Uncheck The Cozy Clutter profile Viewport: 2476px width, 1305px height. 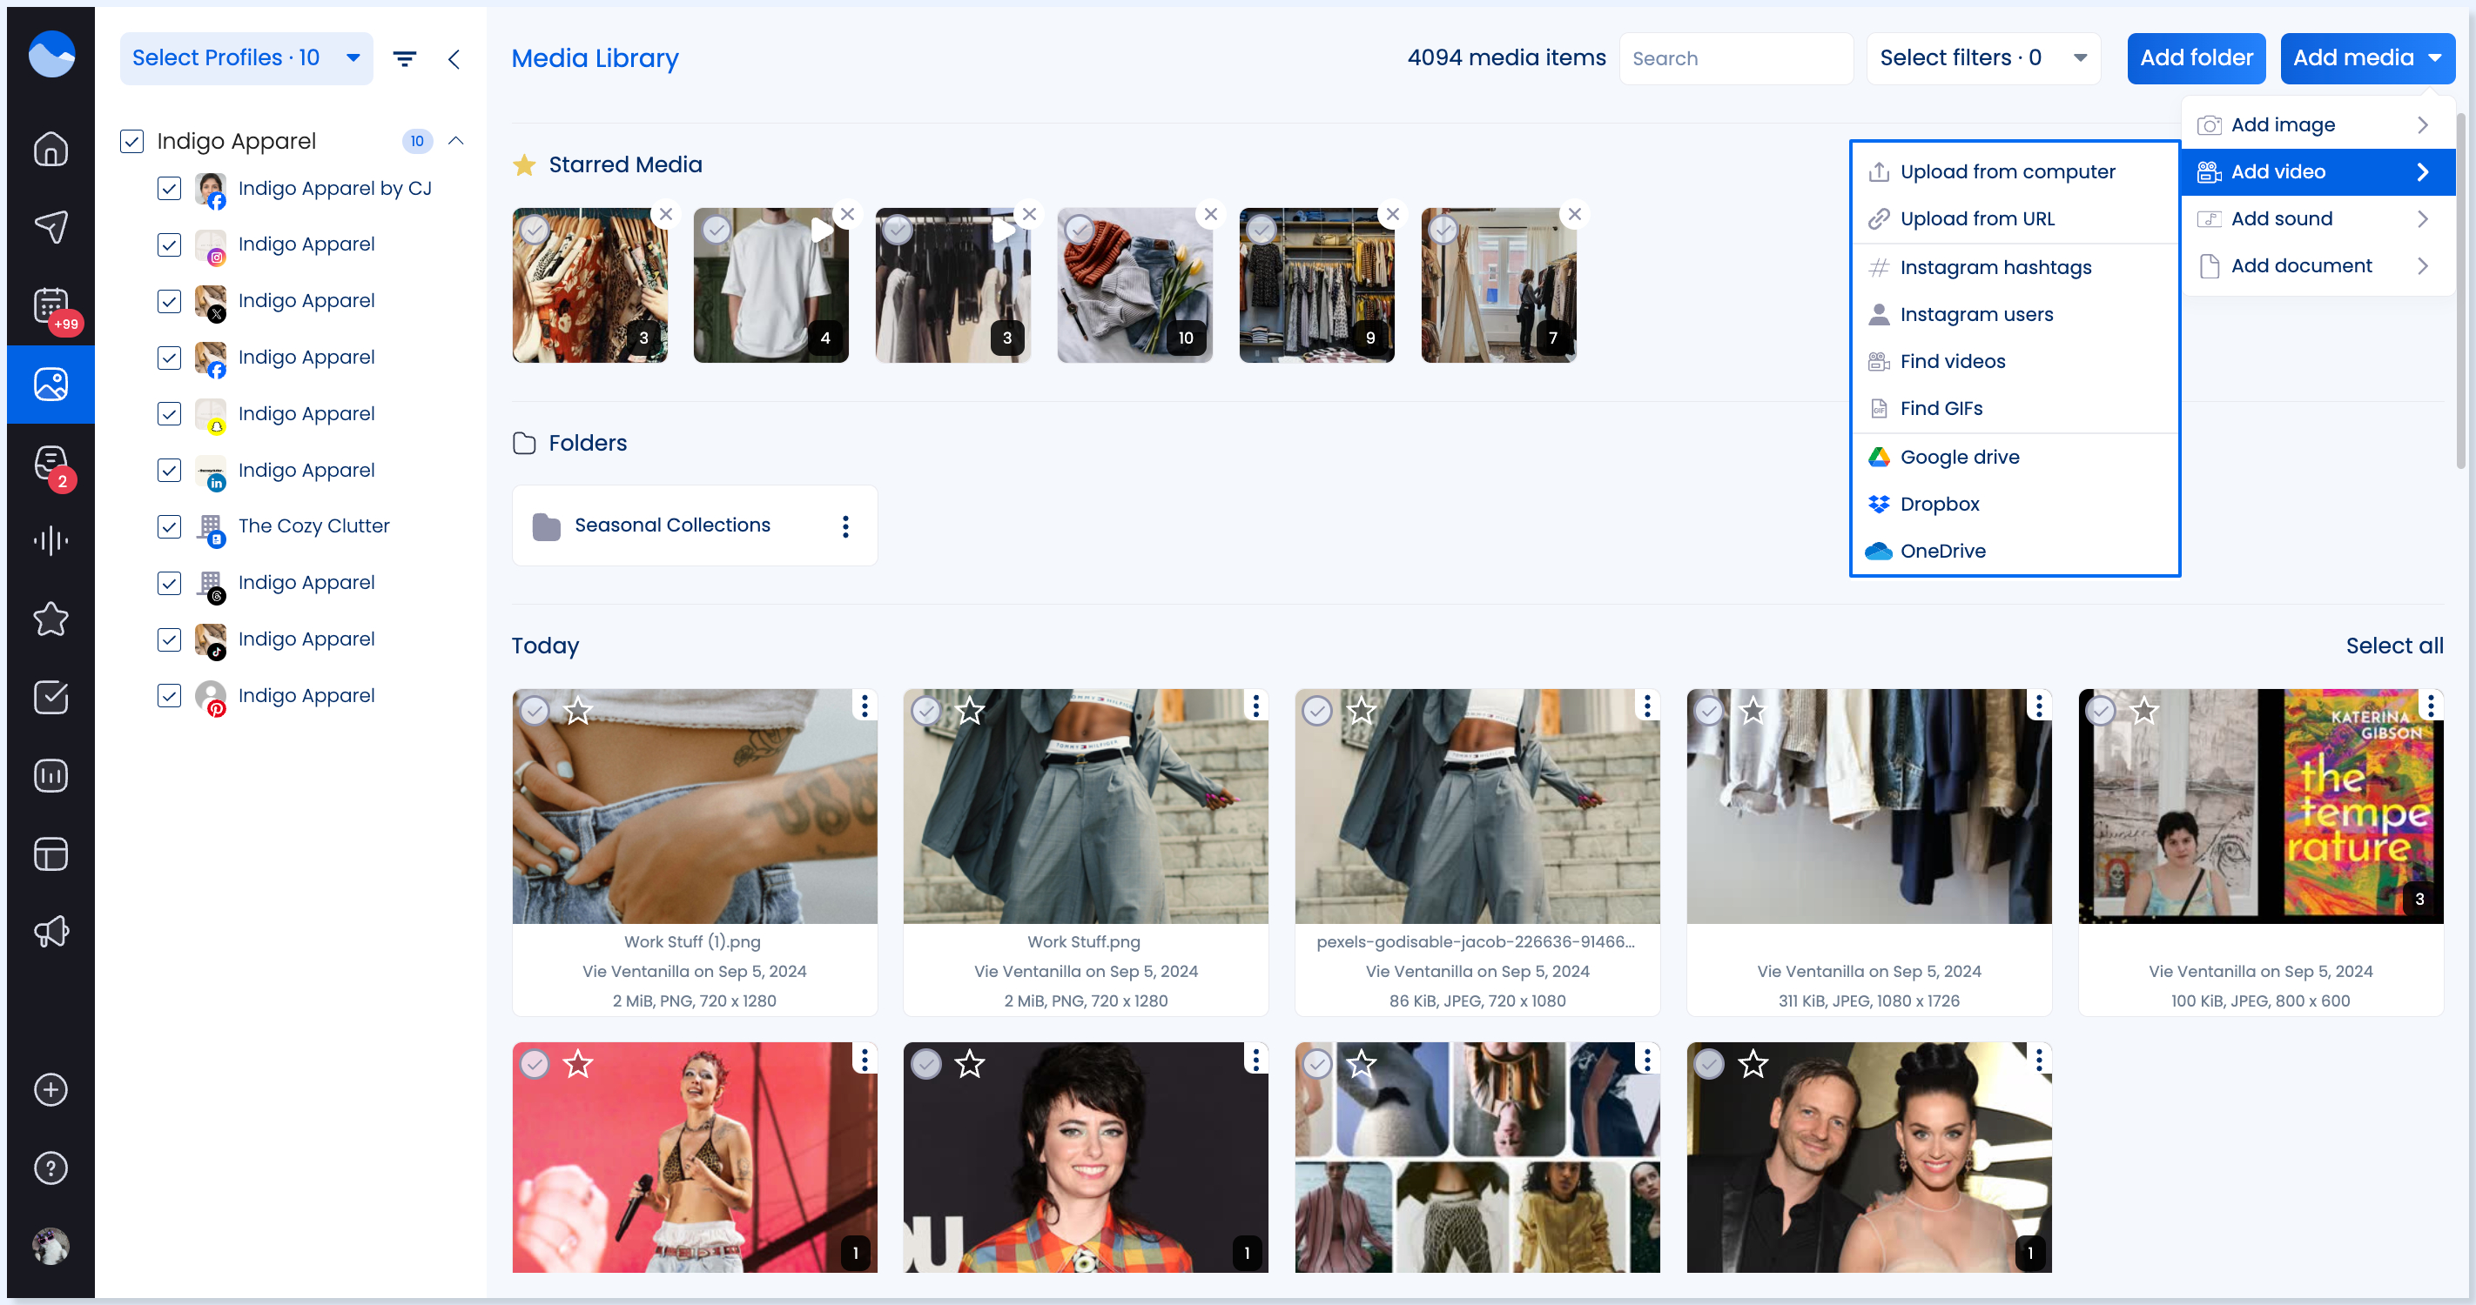click(x=169, y=526)
